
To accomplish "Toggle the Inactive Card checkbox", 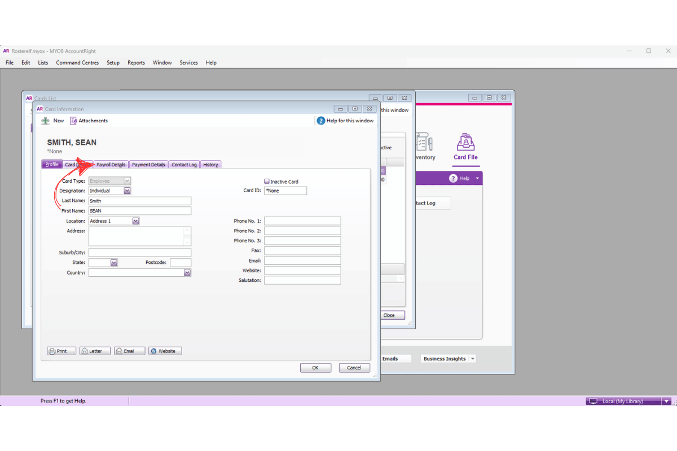I will click(267, 182).
